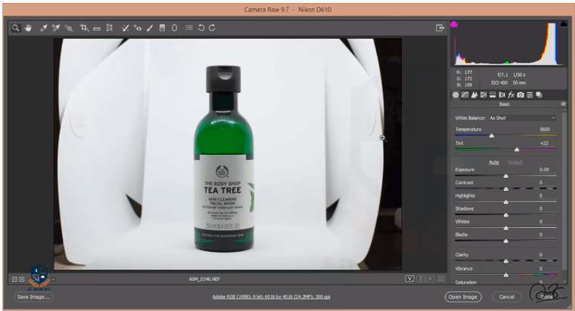Select the Crop tool

[x=84, y=28]
